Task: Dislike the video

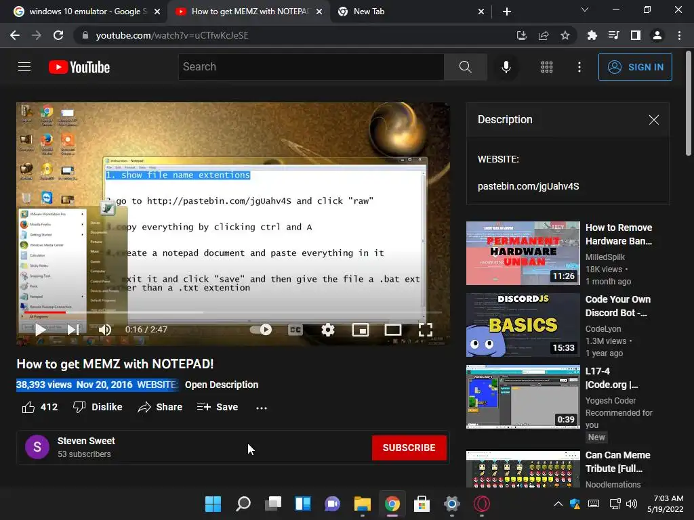Action: click(x=98, y=407)
